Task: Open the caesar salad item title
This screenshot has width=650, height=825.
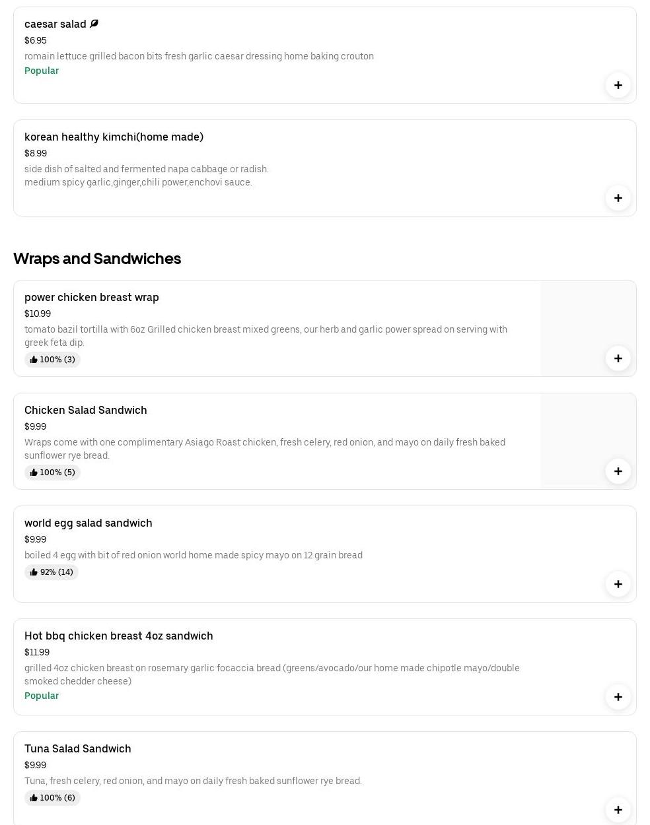Action: pyautogui.click(x=55, y=24)
